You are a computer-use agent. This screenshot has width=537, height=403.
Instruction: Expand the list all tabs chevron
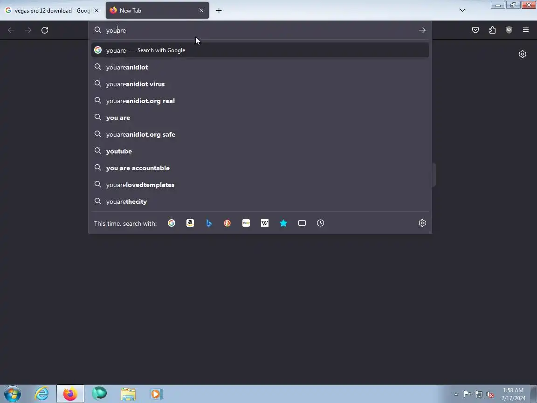click(x=462, y=10)
